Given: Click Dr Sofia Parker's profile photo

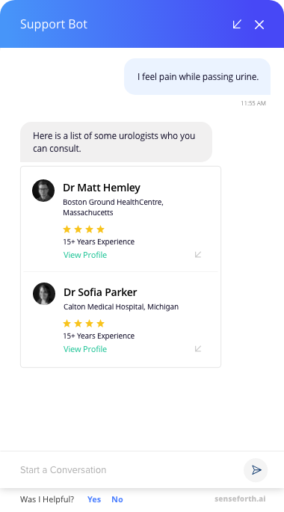Looking at the screenshot, I should click(x=44, y=294).
